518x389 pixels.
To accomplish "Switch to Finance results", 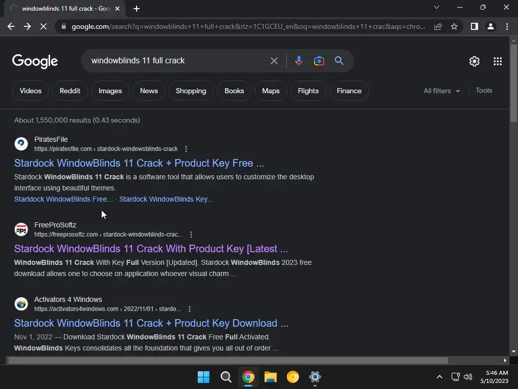I will (349, 91).
